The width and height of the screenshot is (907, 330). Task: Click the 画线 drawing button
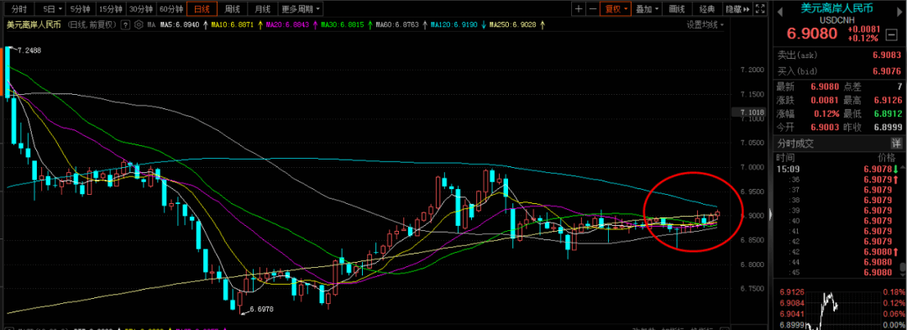point(677,9)
